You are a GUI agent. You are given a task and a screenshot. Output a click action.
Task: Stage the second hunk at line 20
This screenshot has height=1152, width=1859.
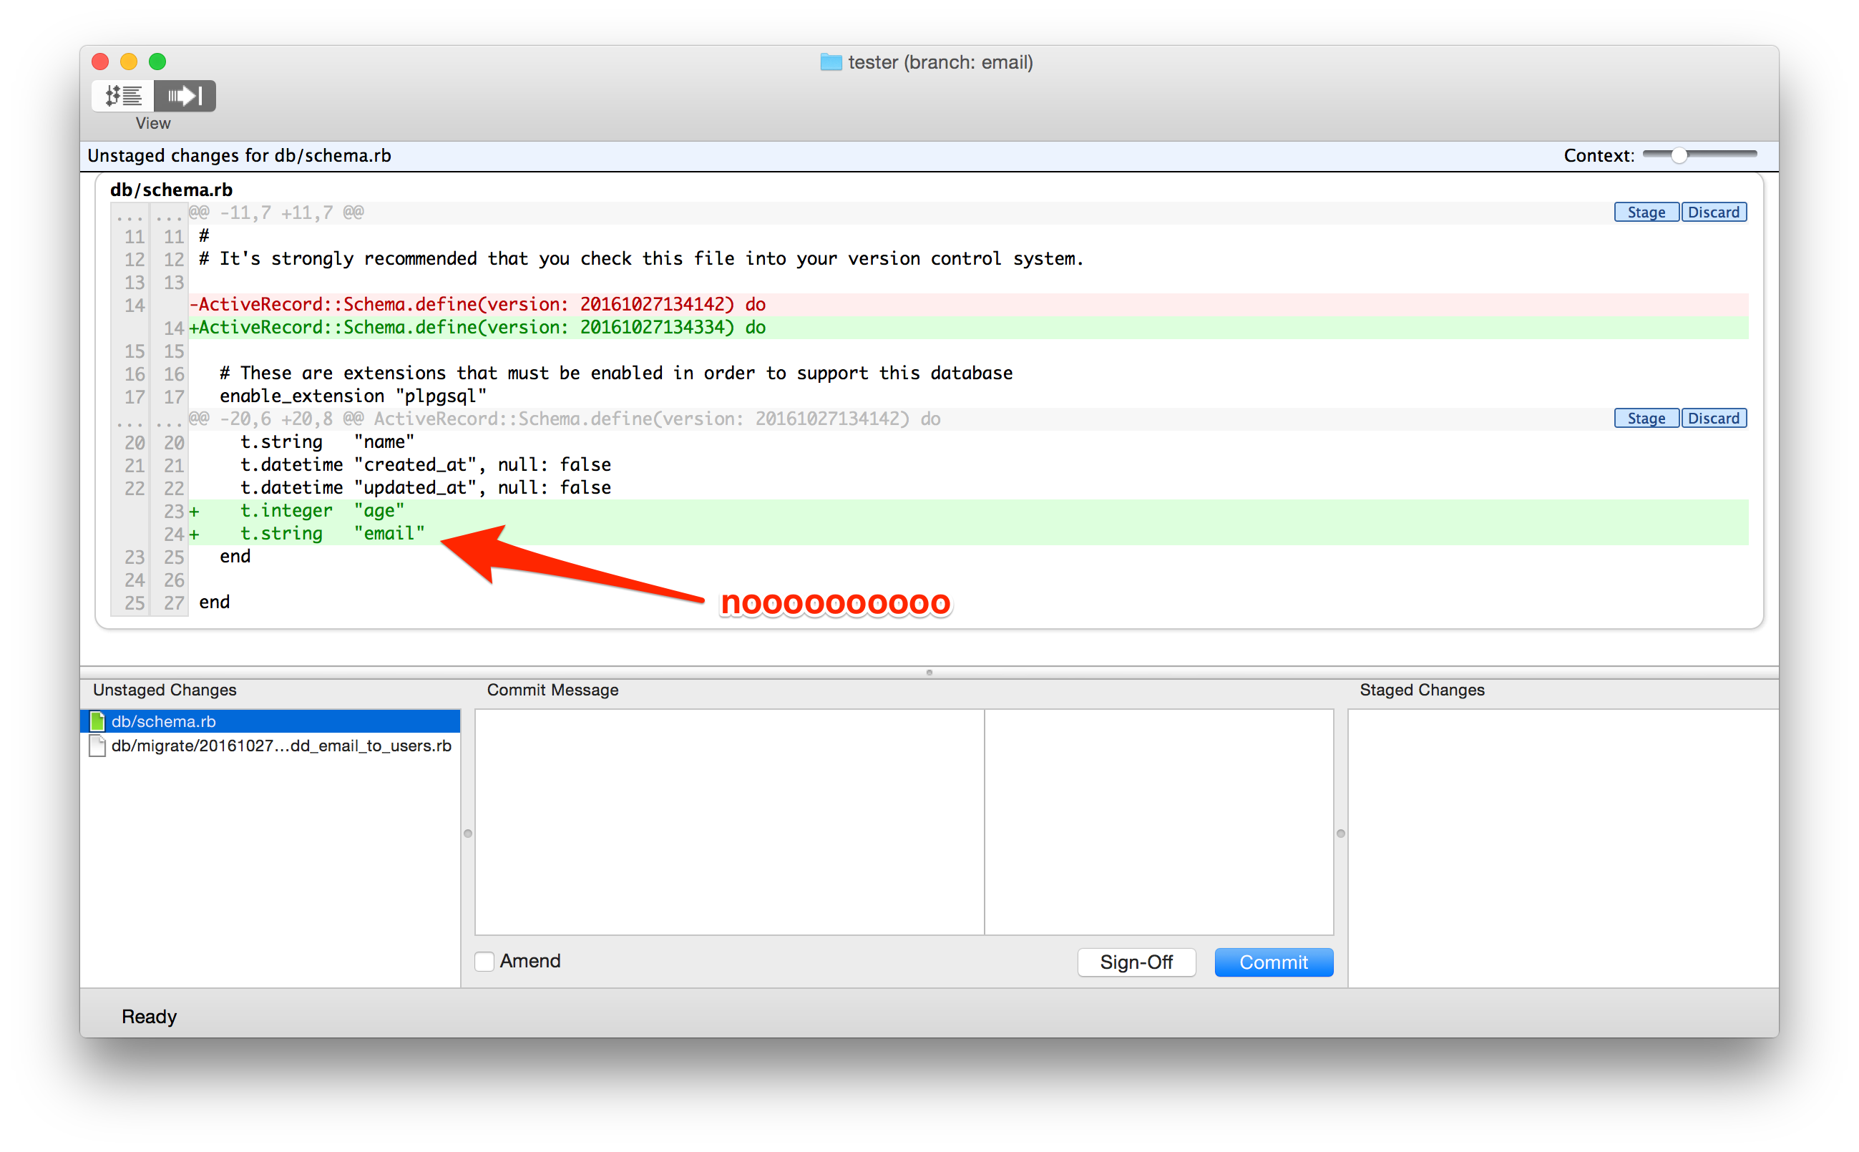click(1646, 419)
